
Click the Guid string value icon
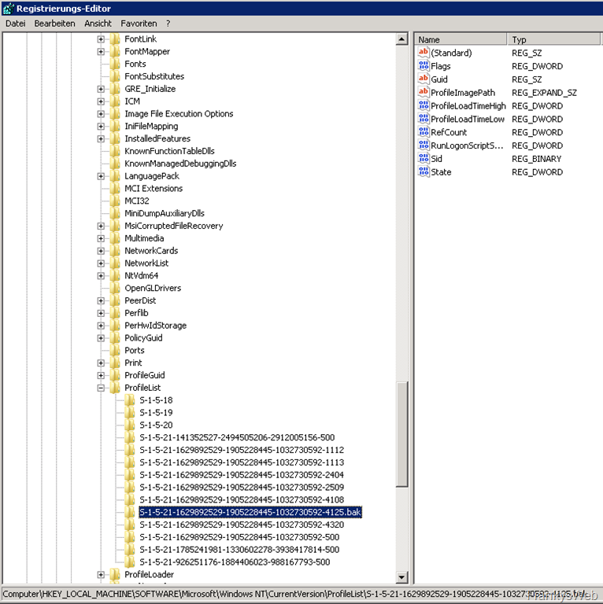coord(424,79)
